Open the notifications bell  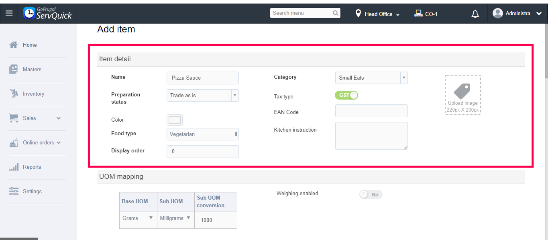(475, 14)
